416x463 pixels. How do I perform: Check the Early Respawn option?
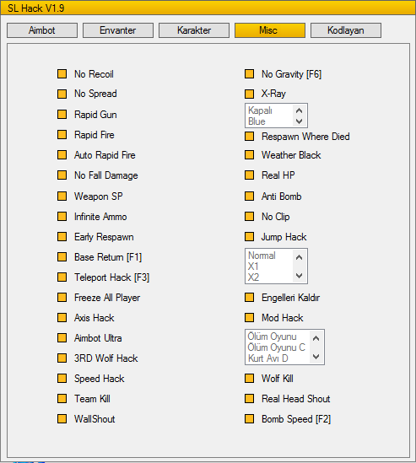62,236
